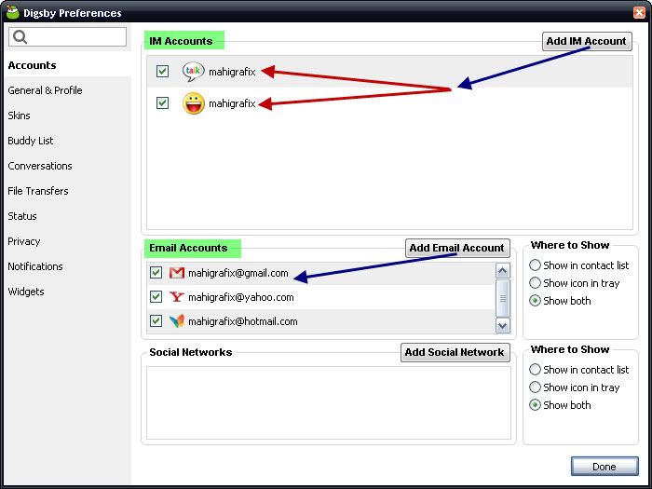Click the search magnifier icon
The height and width of the screenshot is (489, 652).
(x=20, y=37)
